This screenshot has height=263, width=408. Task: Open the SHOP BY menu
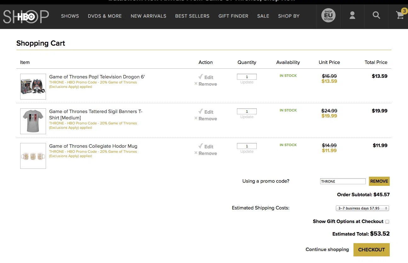(289, 16)
